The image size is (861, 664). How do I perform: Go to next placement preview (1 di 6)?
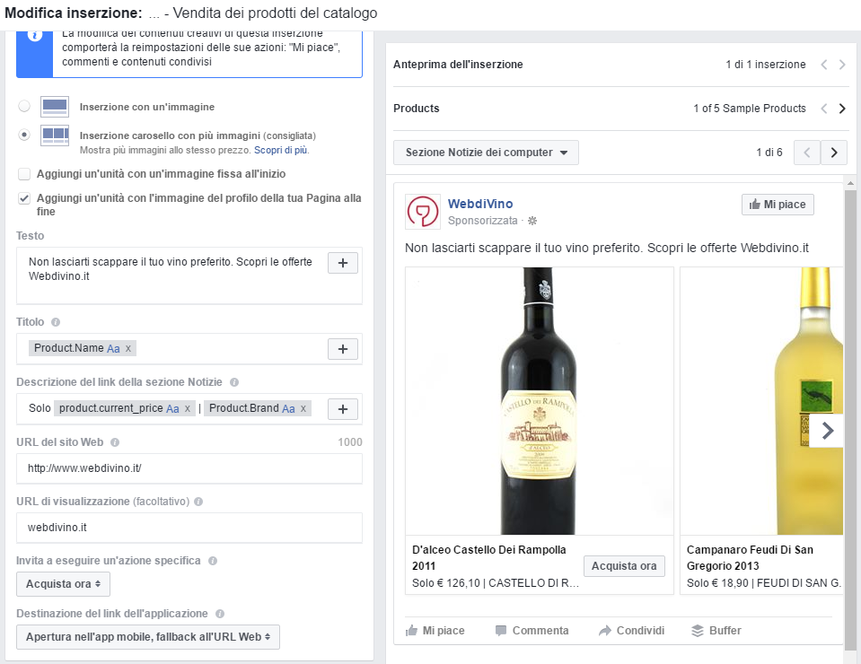point(834,153)
